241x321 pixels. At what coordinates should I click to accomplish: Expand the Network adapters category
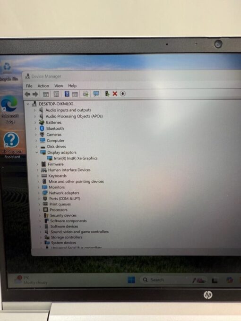[39, 193]
